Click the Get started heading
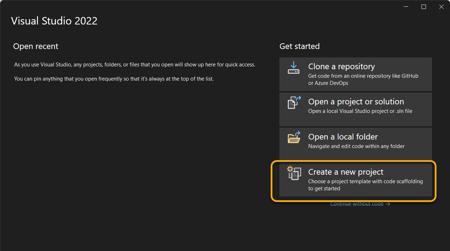The image size is (450, 251). (x=299, y=46)
